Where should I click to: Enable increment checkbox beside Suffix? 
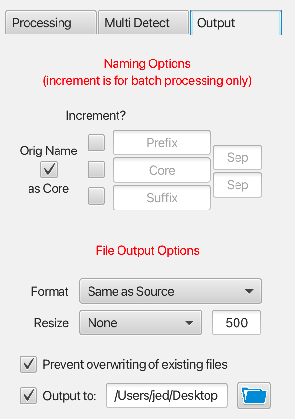click(x=96, y=196)
